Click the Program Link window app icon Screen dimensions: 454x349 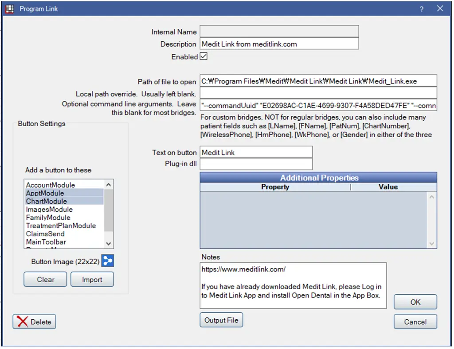[10, 9]
